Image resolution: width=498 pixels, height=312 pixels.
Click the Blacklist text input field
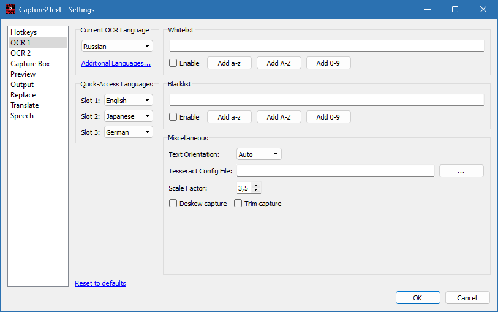326,100
